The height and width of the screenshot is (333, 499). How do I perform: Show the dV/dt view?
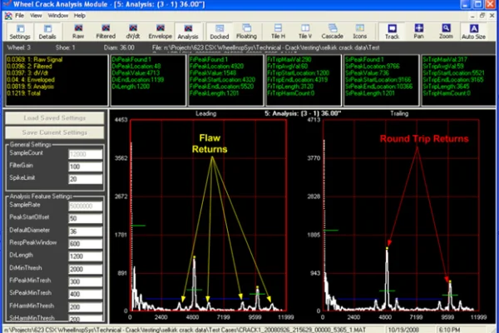pos(133,32)
